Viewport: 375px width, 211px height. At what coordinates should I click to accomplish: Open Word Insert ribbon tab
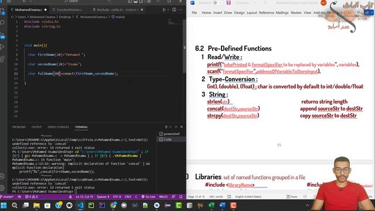pyautogui.click(x=217, y=13)
